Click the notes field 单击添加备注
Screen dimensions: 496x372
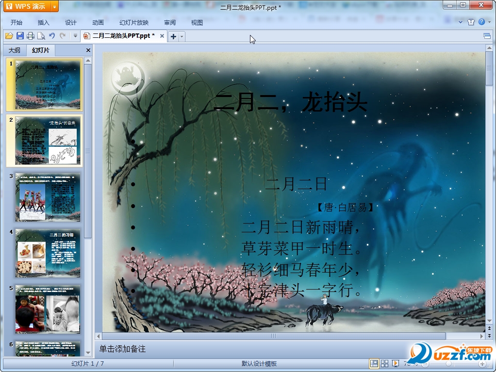tap(122, 349)
